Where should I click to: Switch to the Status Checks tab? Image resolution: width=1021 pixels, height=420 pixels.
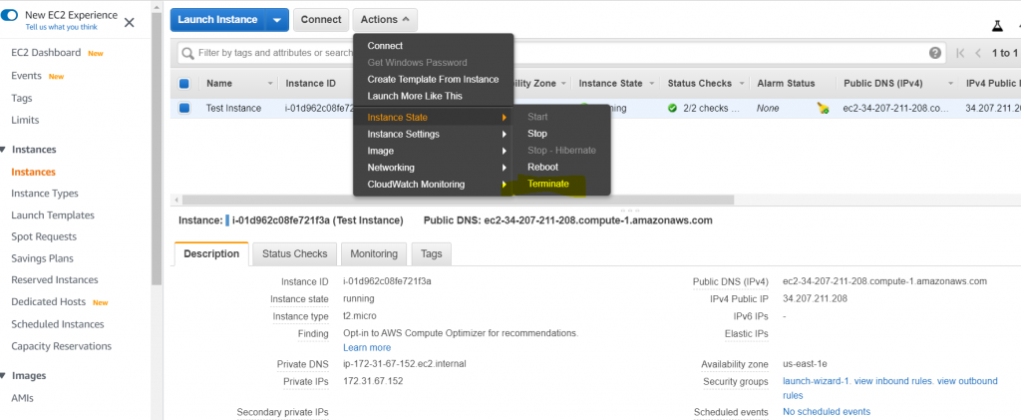(294, 254)
